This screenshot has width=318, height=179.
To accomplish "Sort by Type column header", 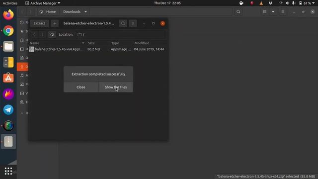I will click(x=115, y=43).
